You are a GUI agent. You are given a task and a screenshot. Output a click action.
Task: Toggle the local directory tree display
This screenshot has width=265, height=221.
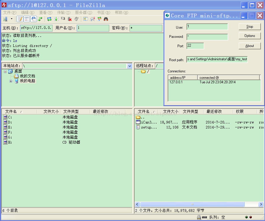pos(27,19)
